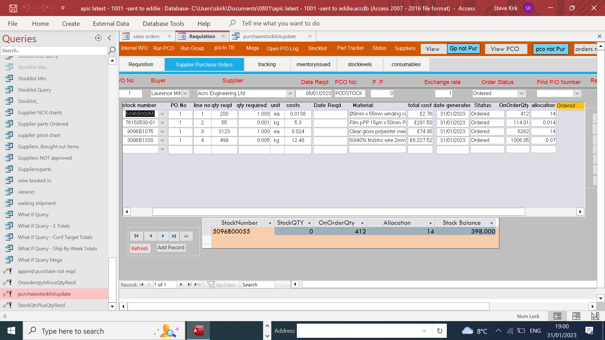Screen dimensions: 605x340
Task: Go to previous record blue arrow button
Action: (x=151, y=236)
